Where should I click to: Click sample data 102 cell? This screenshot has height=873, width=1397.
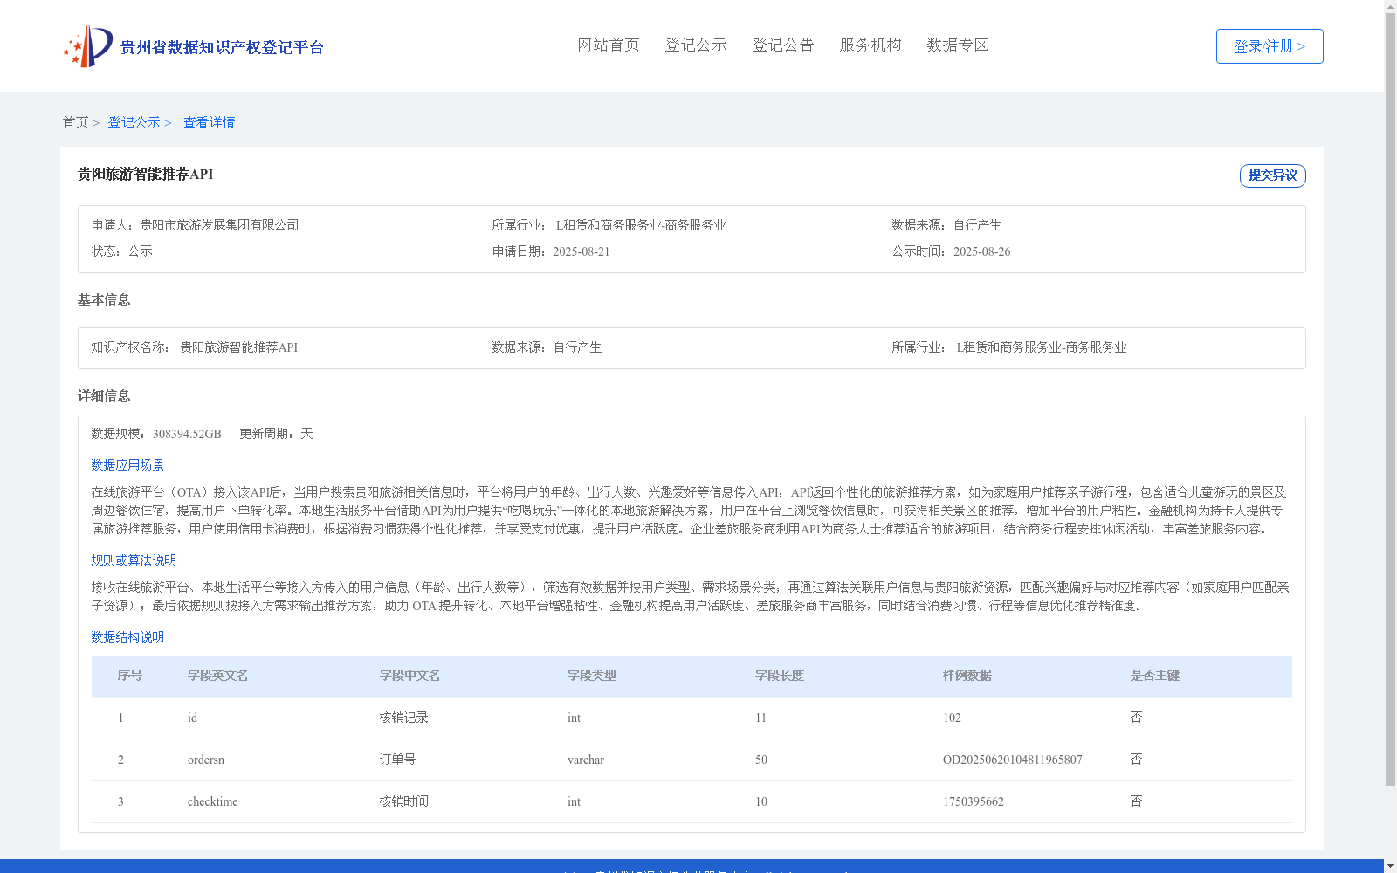point(952,718)
